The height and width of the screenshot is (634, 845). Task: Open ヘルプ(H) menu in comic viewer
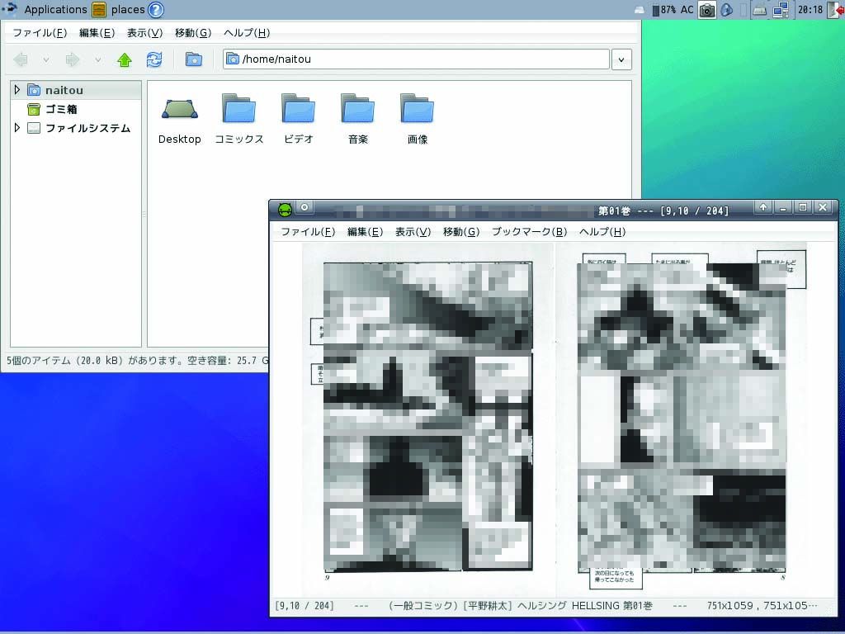[x=602, y=232]
